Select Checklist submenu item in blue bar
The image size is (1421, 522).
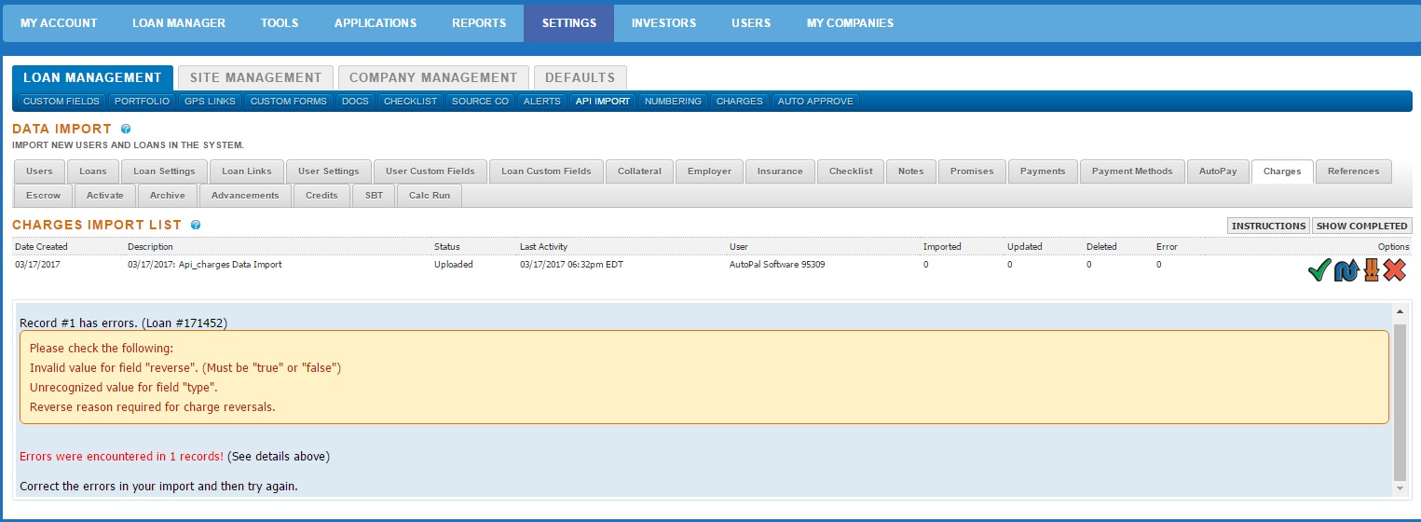411,101
